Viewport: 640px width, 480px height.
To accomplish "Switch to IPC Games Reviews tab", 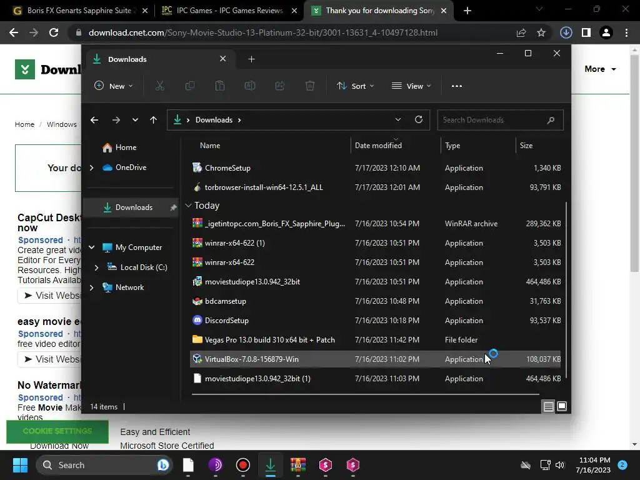I will click(229, 11).
